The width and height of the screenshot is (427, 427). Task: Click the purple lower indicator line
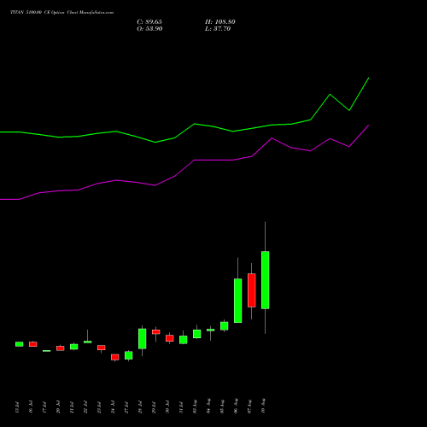(x=195, y=161)
